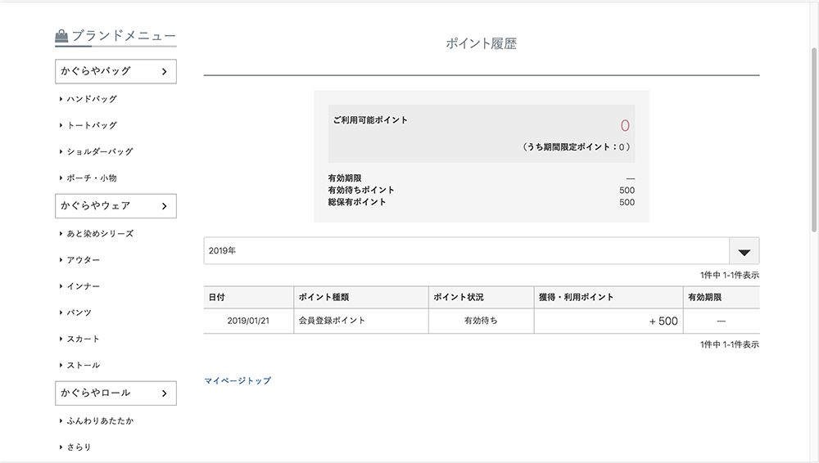Expand the かぐらやウェア category chevron
819x463 pixels.
click(164, 206)
